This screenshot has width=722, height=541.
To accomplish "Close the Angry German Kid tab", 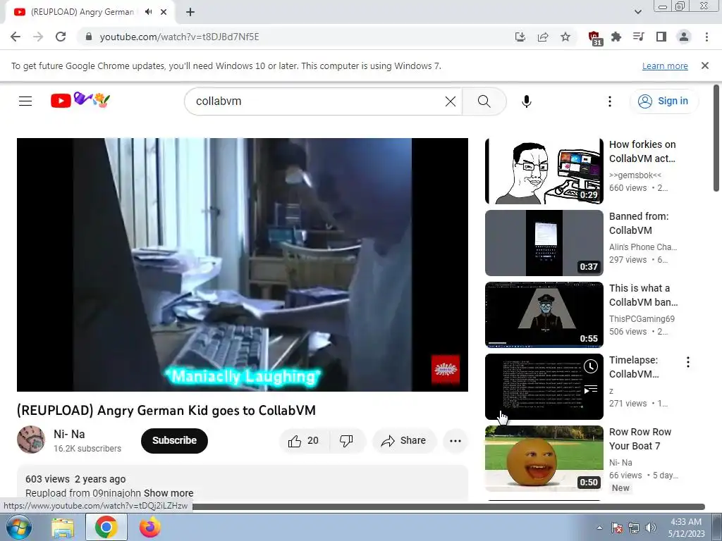I will click(164, 12).
